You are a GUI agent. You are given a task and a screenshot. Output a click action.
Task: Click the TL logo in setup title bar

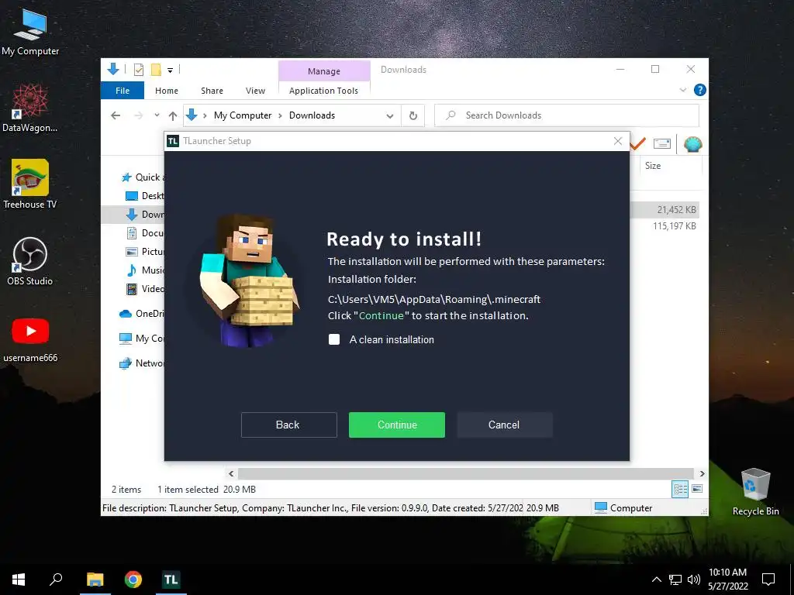[x=173, y=141]
